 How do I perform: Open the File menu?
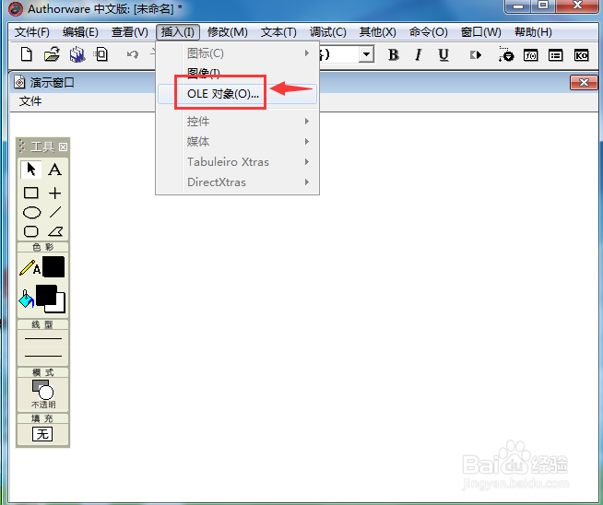(32, 32)
